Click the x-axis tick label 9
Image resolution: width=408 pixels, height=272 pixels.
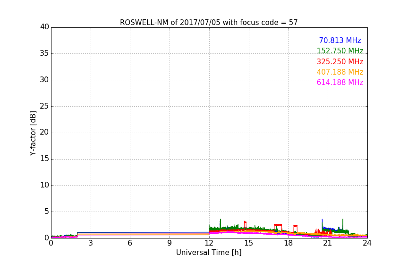point(170,243)
